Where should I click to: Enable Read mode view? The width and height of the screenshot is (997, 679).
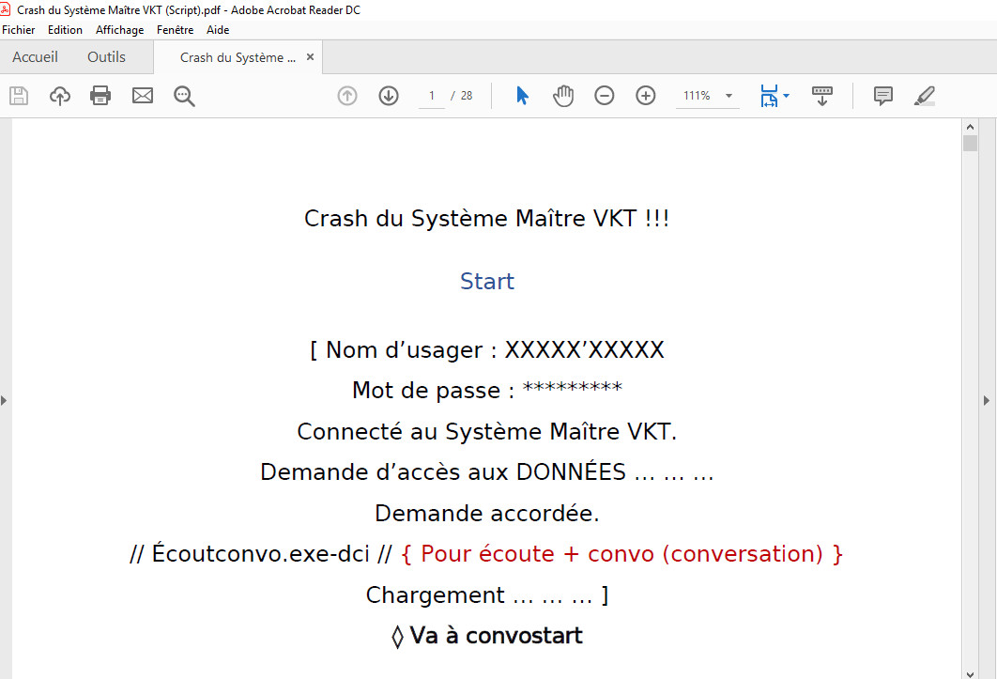coord(822,95)
